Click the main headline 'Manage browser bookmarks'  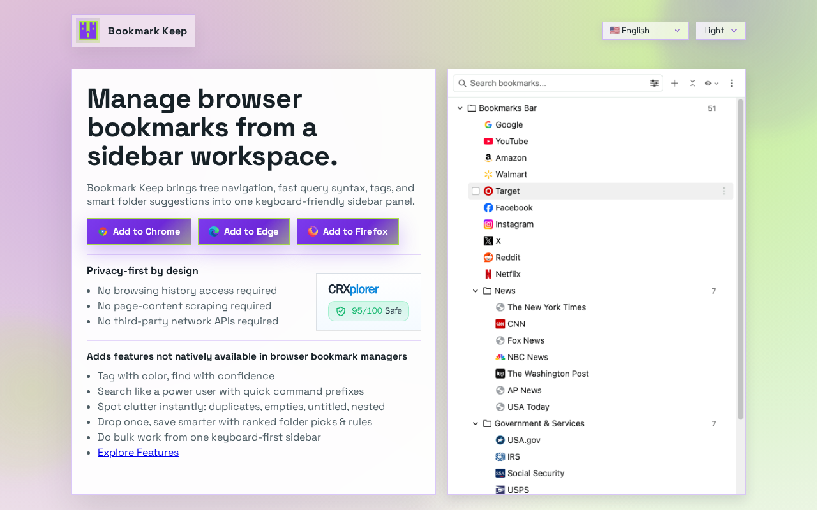point(213,127)
